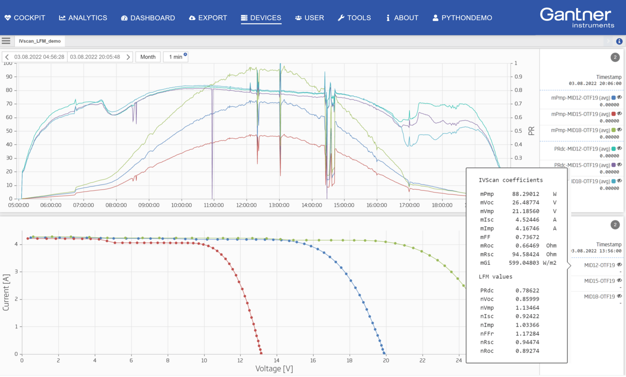Click the Current [A] axis title

(x=6, y=292)
